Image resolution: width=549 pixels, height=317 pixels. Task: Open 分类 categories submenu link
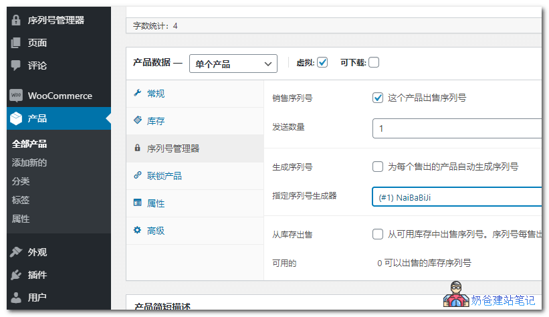point(21,181)
